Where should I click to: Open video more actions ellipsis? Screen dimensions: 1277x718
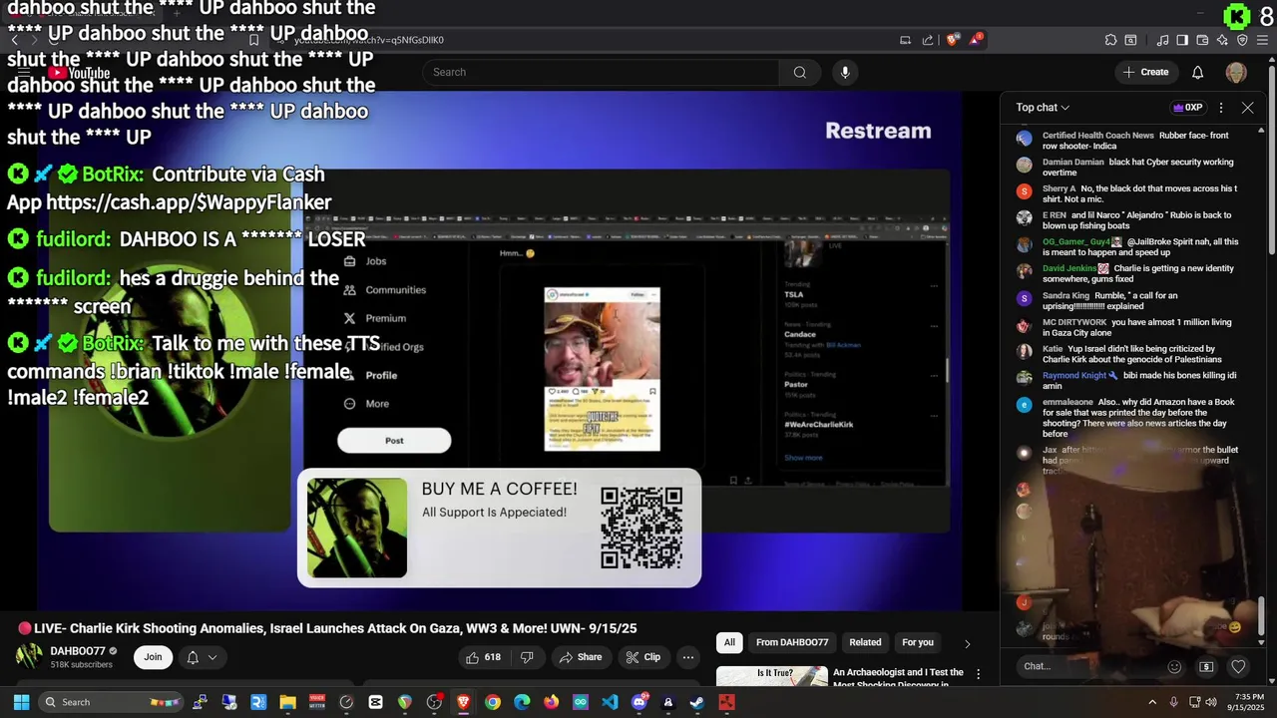[x=687, y=657]
